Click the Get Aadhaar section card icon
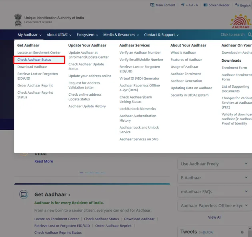The image size is (252, 237). point(24,195)
